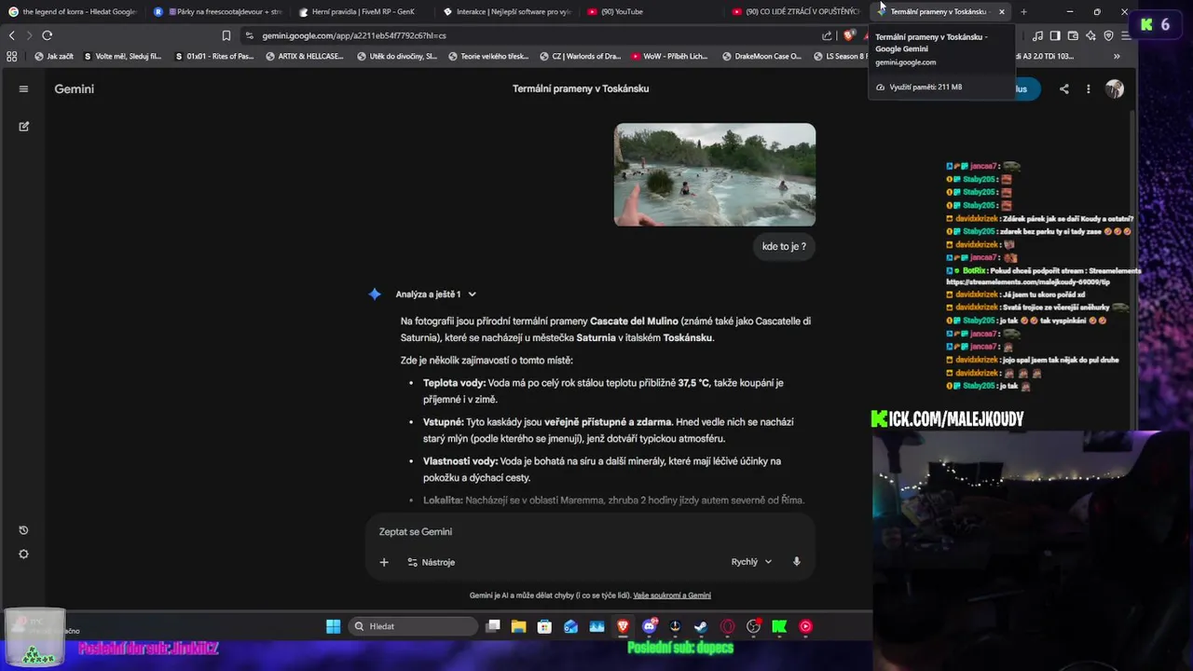Click the Gemini logo text
1193x671 pixels.
point(75,89)
